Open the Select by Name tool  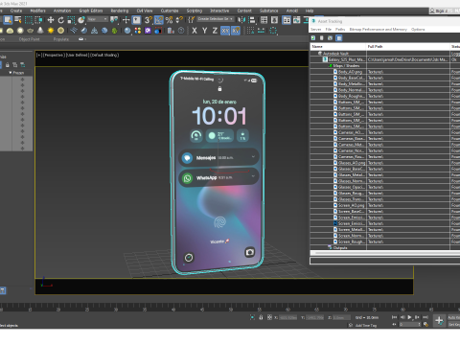click(18, 20)
